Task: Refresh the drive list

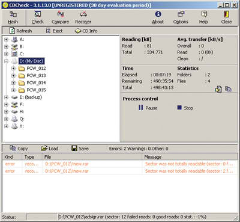Action: click(x=21, y=31)
